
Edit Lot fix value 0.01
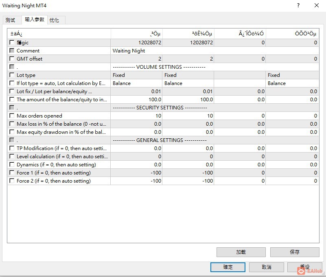pos(136,91)
